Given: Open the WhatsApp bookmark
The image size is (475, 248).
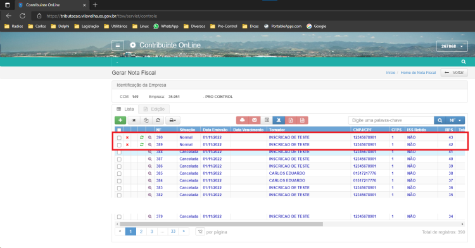Looking at the screenshot, I should 166,27.
